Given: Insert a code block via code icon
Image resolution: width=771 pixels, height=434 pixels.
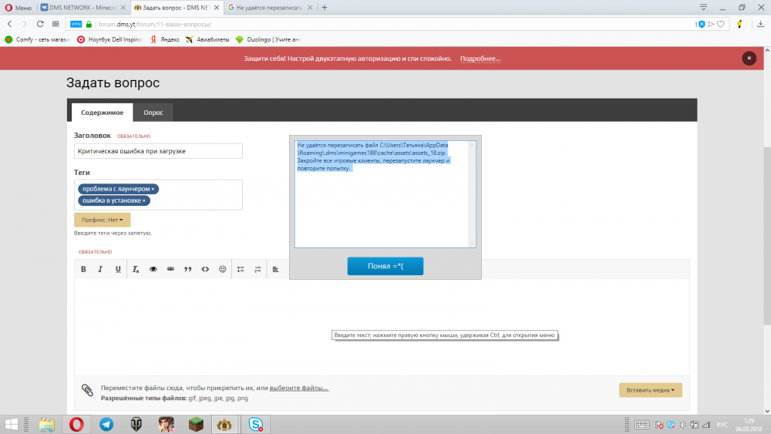Looking at the screenshot, I should [x=205, y=269].
